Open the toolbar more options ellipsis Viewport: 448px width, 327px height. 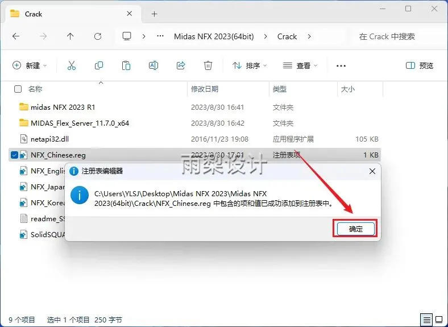(341, 66)
